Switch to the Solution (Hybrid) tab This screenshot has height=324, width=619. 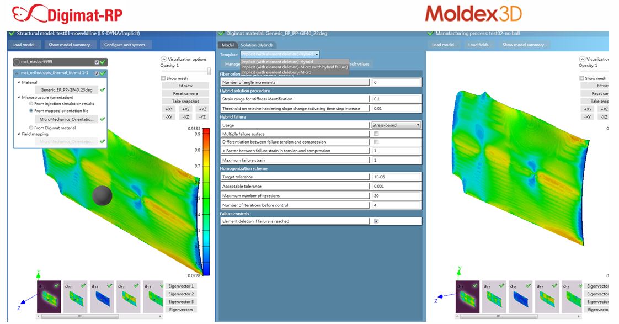coord(257,45)
